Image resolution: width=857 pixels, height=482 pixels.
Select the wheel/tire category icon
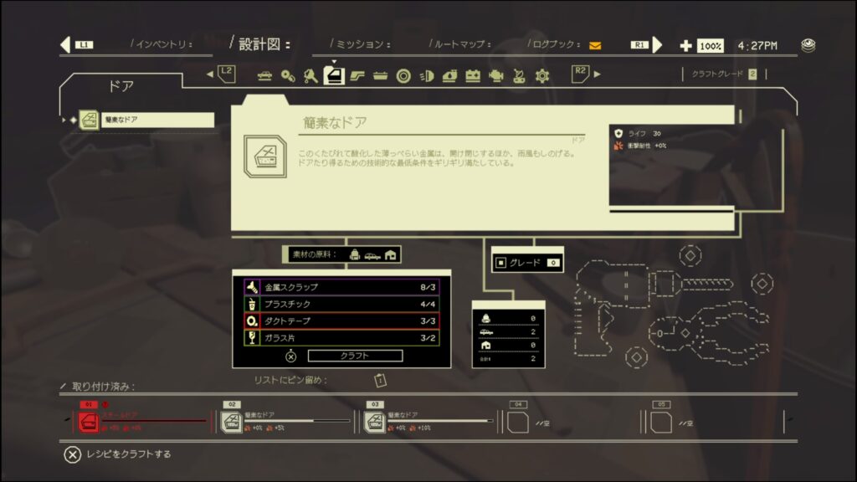click(403, 76)
